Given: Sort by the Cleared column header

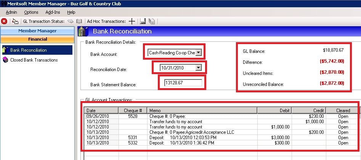Looking at the screenshot, I should [343, 111].
